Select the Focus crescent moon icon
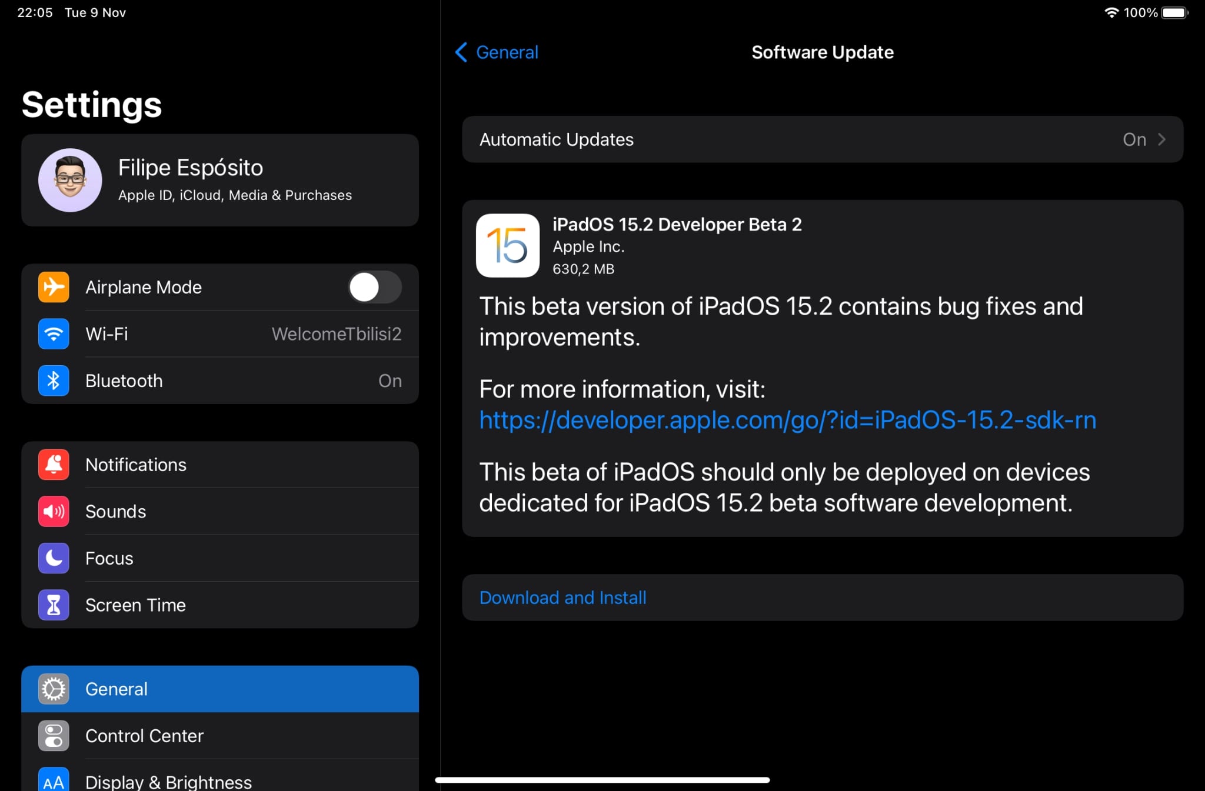 pyautogui.click(x=54, y=558)
